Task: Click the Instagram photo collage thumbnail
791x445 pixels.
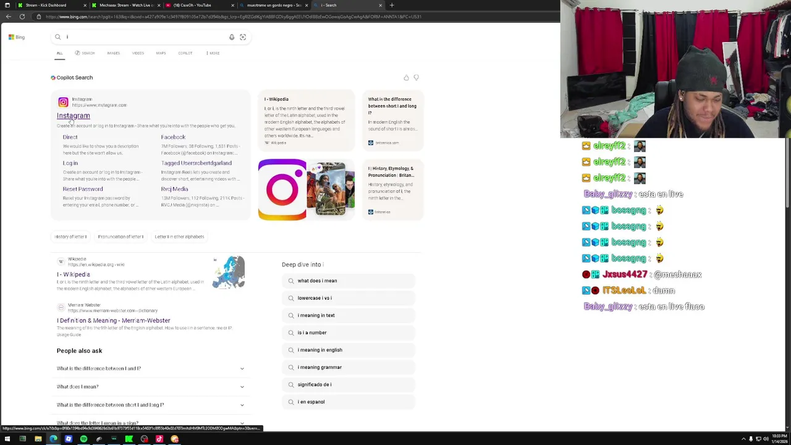Action: tap(331, 189)
